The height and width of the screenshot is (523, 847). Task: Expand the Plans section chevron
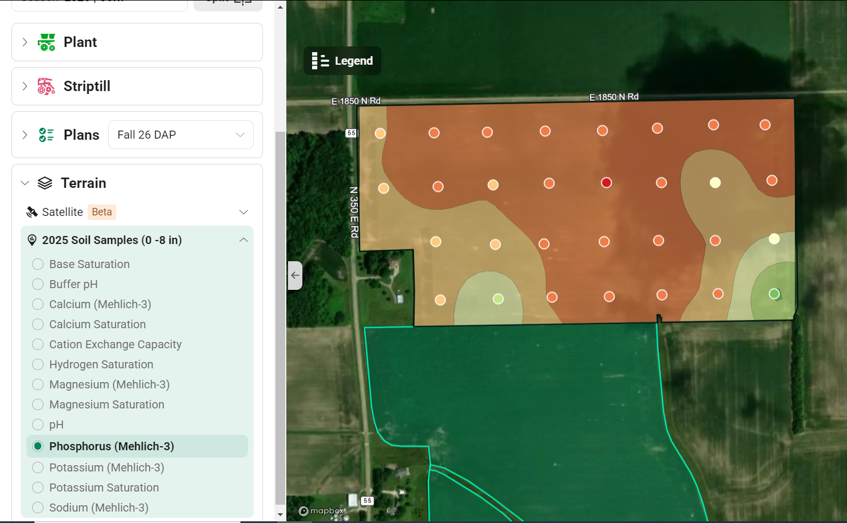coord(25,135)
